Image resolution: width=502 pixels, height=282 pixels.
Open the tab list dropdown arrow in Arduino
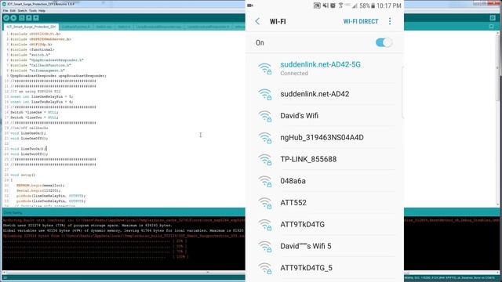tap(492, 27)
